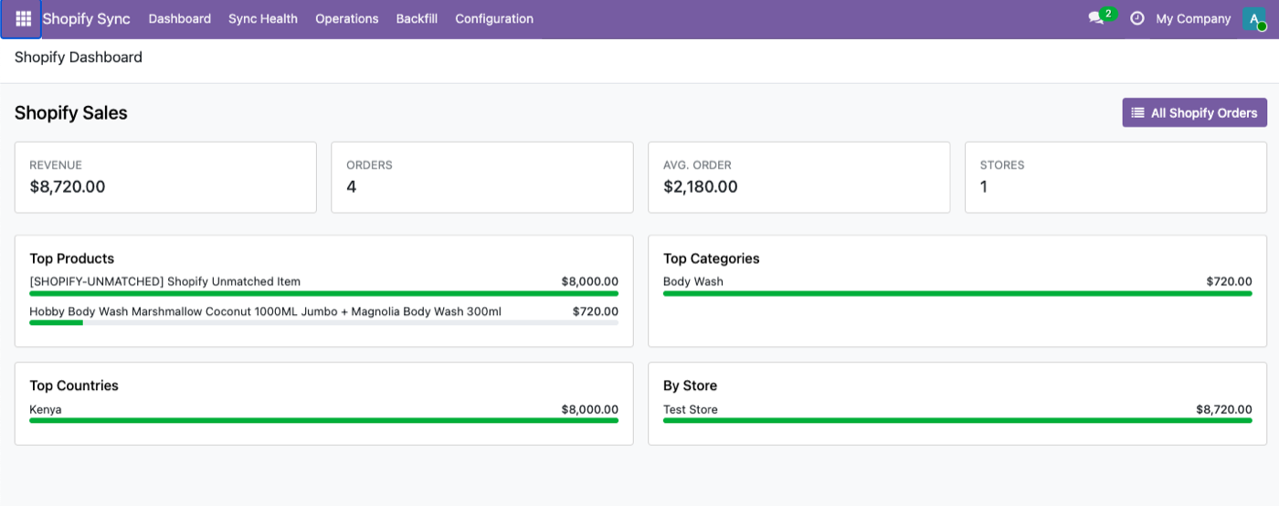The image size is (1279, 506).
Task: Open the Configuration menu
Action: click(494, 18)
